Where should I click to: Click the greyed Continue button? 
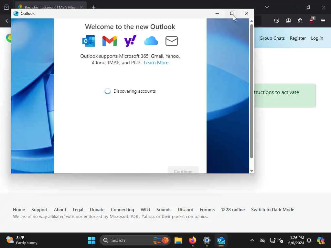pyautogui.click(x=183, y=170)
